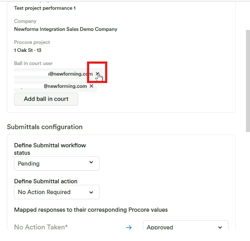Open the Approved mapped value dropdown
This screenshot has height=241, width=250.
(185, 225)
